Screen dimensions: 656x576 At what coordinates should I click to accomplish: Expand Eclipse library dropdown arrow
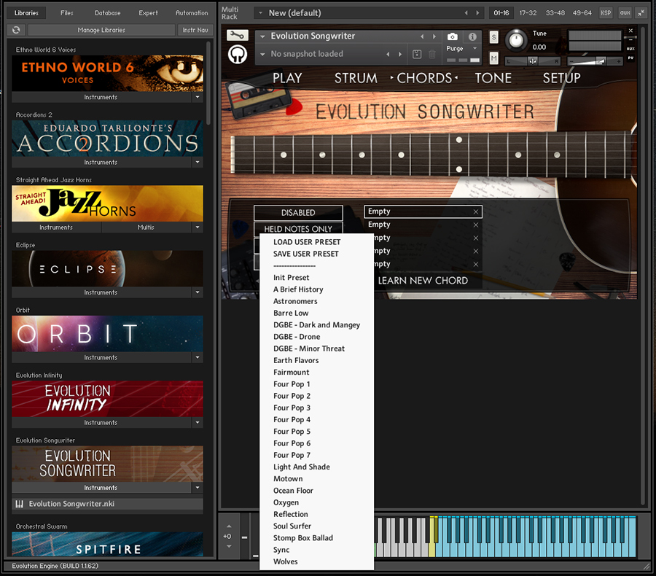point(198,292)
